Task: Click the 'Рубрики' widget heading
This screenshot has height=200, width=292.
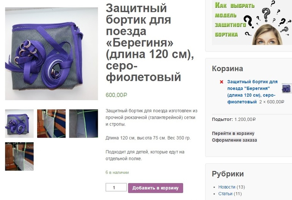Action: click(228, 174)
